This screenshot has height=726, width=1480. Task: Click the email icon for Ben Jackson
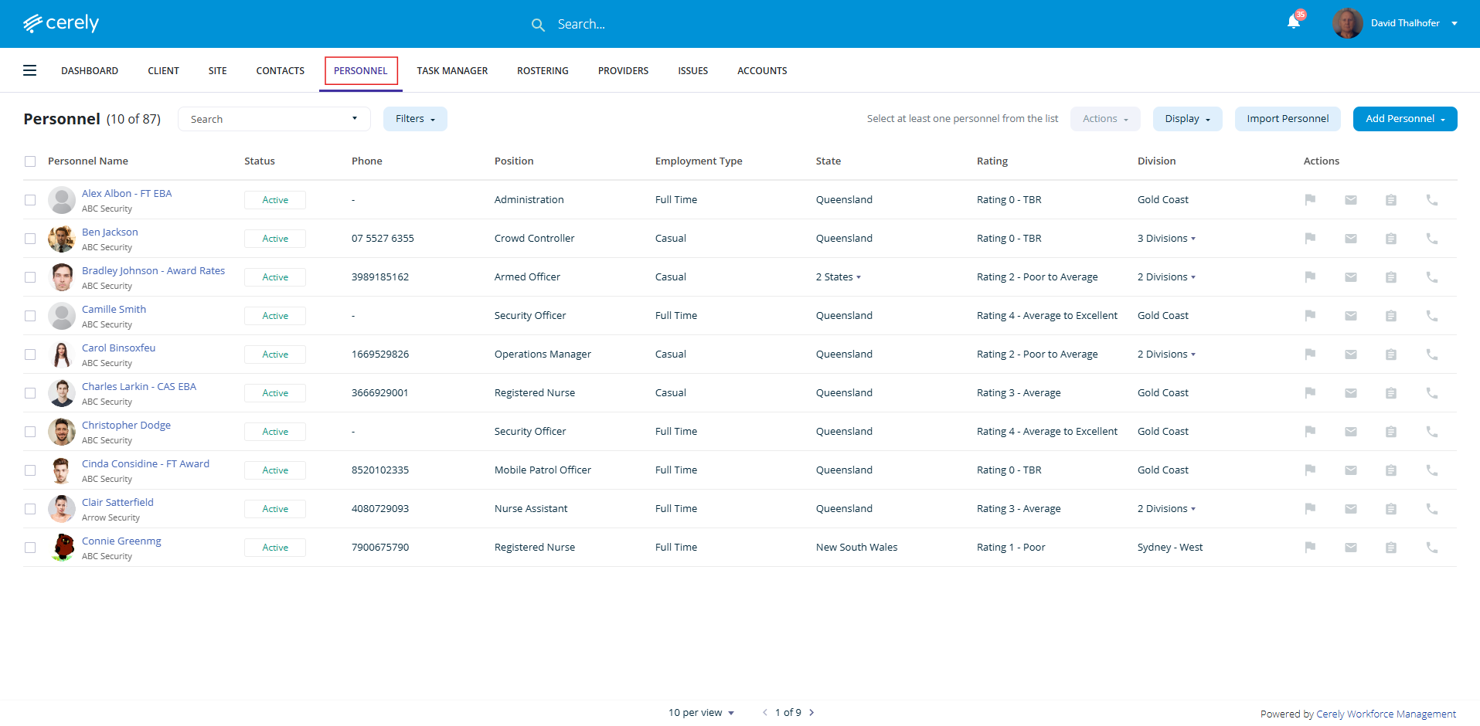coord(1350,239)
